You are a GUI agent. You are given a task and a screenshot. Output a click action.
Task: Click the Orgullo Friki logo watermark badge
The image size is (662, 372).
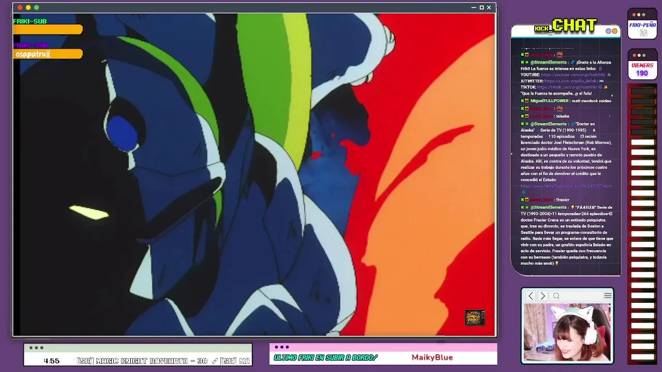pos(475,318)
